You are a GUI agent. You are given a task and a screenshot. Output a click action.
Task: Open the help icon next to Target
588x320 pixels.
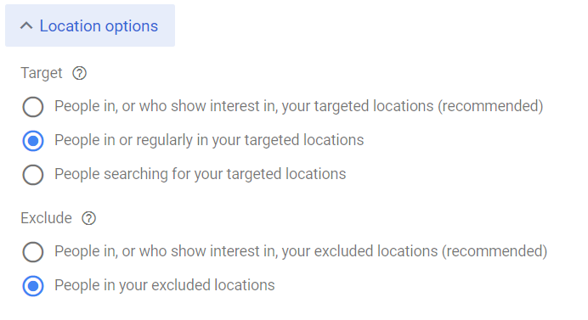pyautogui.click(x=80, y=73)
